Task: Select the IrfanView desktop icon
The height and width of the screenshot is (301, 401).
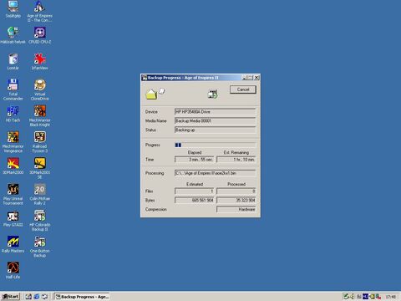Action: click(40, 62)
